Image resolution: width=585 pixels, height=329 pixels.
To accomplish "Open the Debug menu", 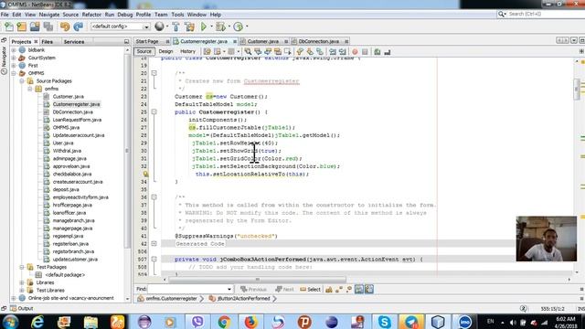I will (125, 15).
